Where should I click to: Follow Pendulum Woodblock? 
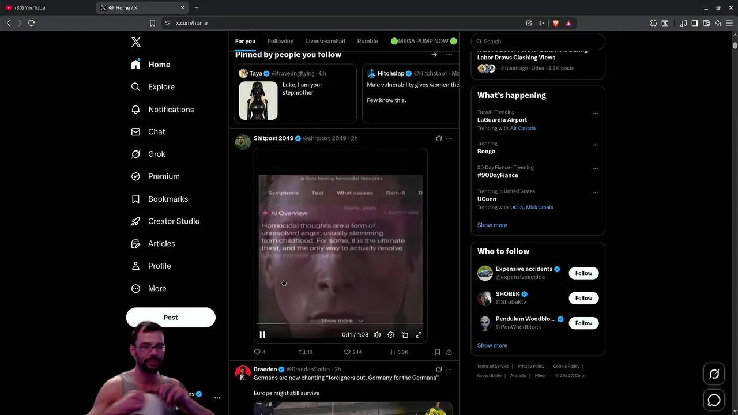(x=583, y=323)
